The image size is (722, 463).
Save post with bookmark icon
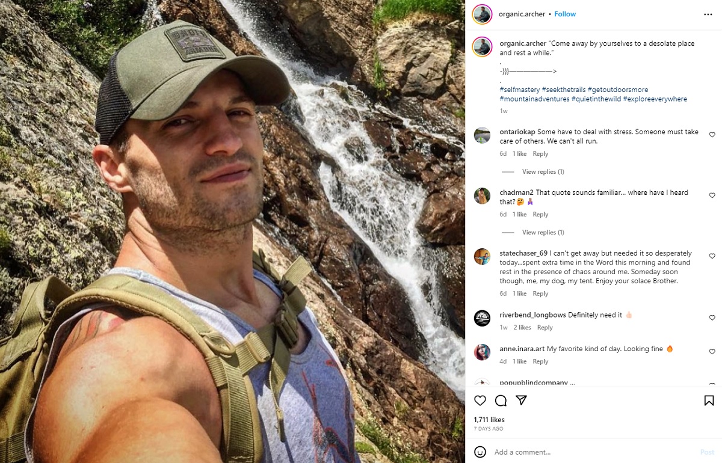pyautogui.click(x=709, y=400)
